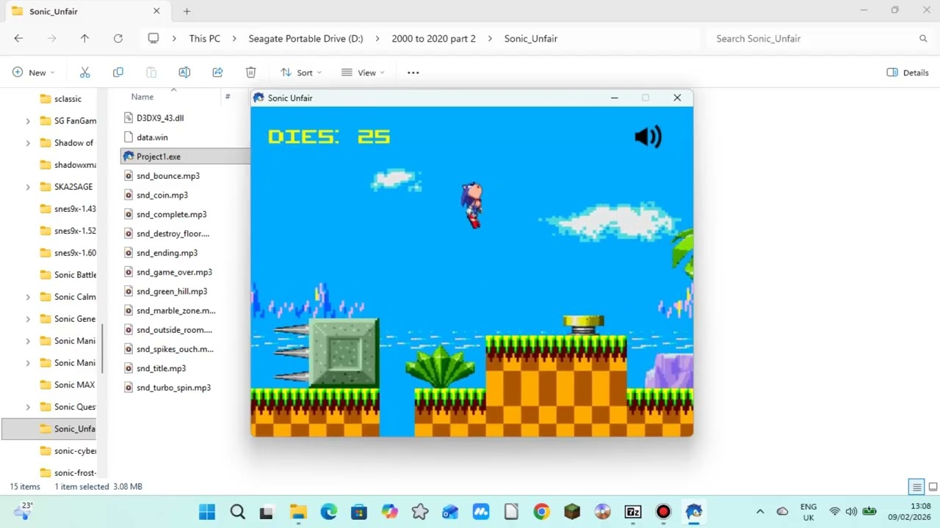Select the snd_coin.mp3 file
The image size is (940, 528).
[x=162, y=195]
